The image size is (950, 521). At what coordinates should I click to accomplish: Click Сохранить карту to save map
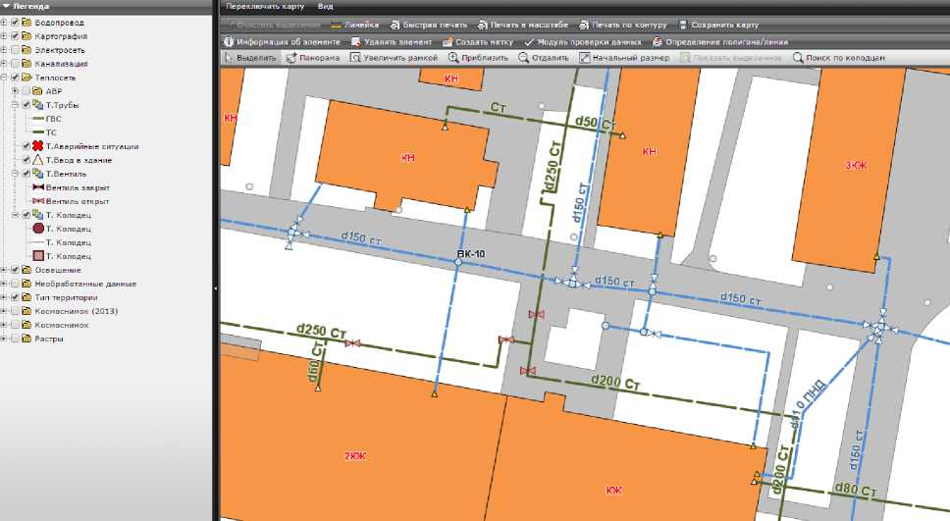[717, 25]
